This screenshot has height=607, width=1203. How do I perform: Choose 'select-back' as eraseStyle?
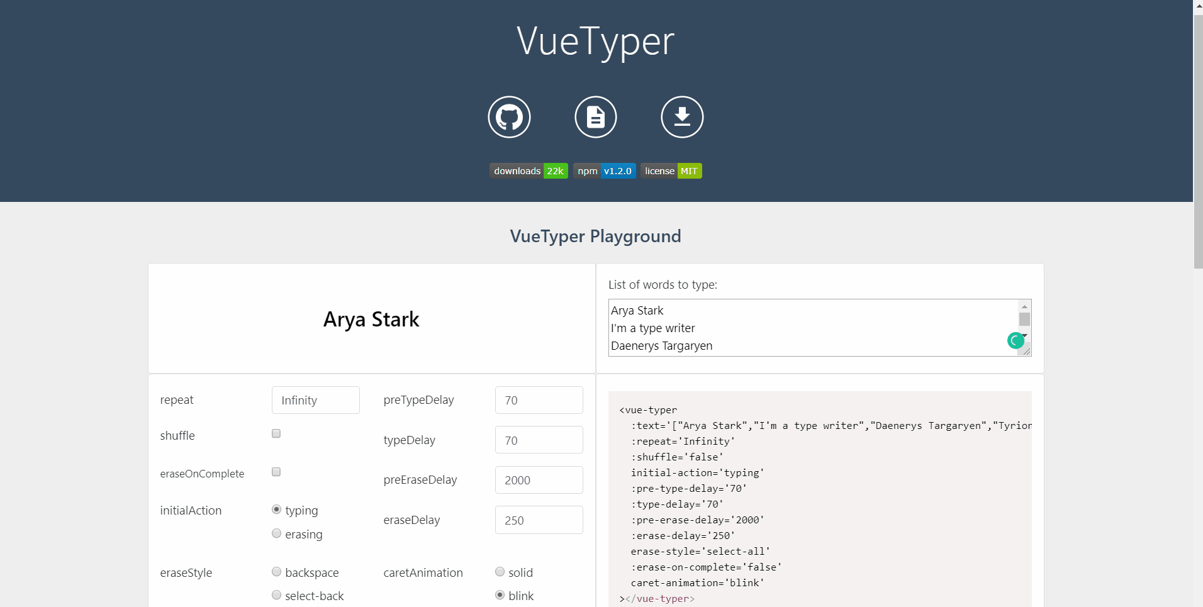click(x=276, y=594)
